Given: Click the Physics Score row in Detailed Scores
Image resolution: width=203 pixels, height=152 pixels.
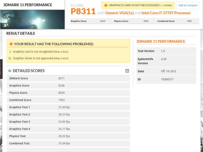Looking at the screenshot, I should (x=68, y=93).
